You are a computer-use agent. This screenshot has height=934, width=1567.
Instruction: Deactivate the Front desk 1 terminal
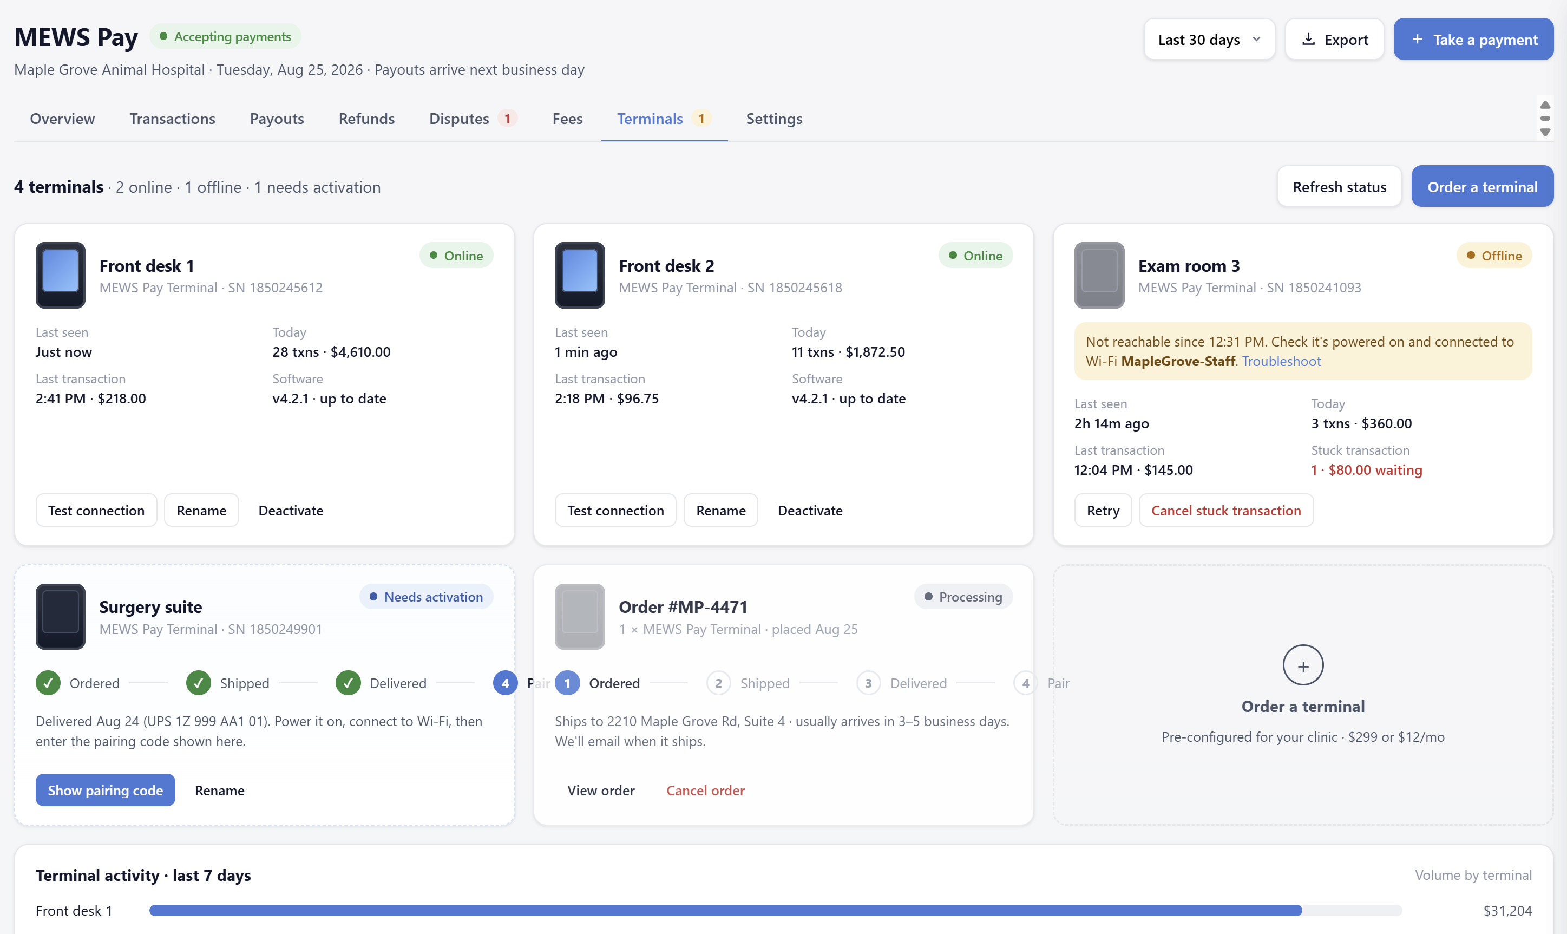(291, 510)
